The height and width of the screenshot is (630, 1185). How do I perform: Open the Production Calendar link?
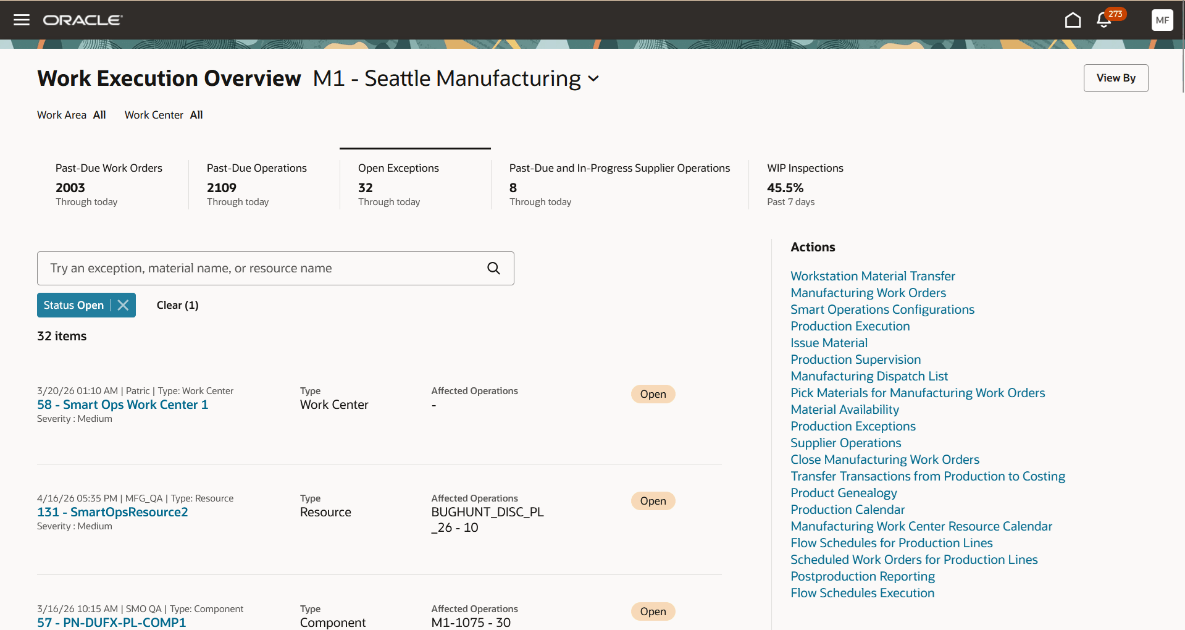[847, 510]
